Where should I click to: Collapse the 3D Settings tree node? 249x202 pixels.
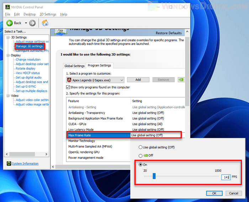tap(8, 37)
